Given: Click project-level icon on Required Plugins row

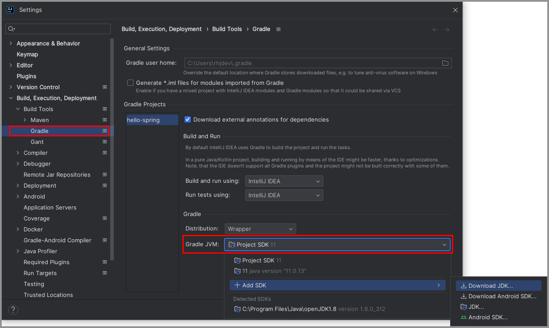Looking at the screenshot, I should pos(105,262).
